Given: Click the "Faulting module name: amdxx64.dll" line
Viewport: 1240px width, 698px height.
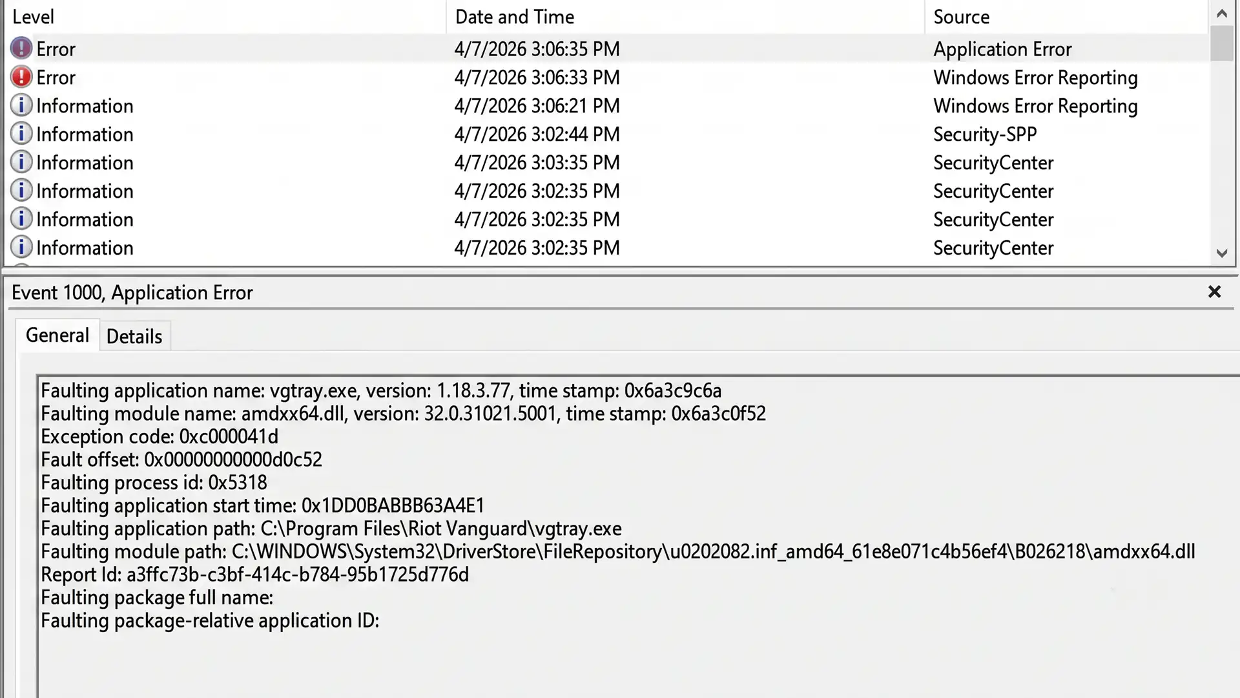Looking at the screenshot, I should (x=403, y=414).
